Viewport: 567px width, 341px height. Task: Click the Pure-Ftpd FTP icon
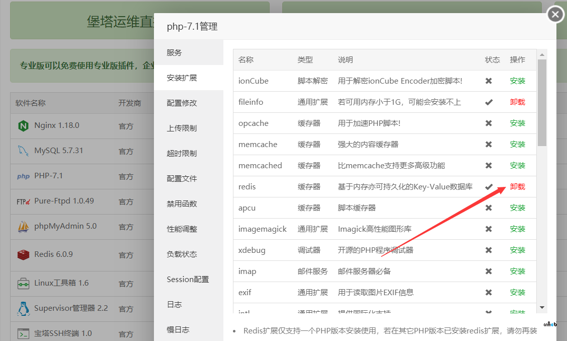(23, 201)
